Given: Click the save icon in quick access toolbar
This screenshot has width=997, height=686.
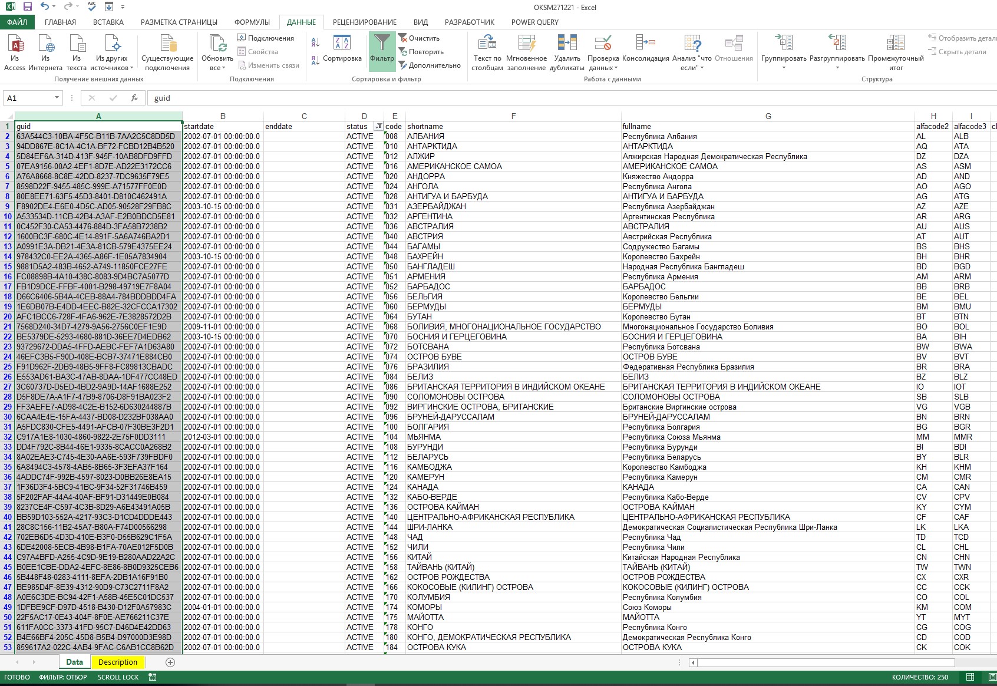Looking at the screenshot, I should [x=27, y=7].
